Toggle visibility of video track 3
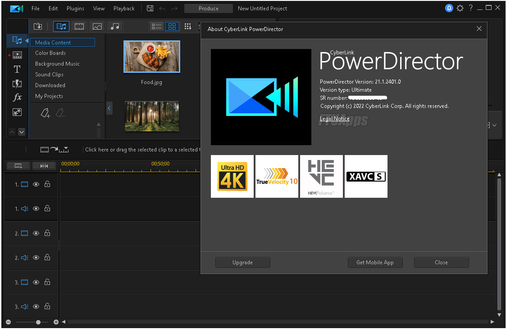Image resolution: width=506 pixels, height=329 pixels. pyautogui.click(x=36, y=282)
